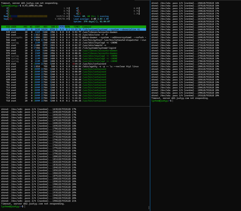Click the Load average 2.05 2.03 2.00 line

click(x=91, y=19)
